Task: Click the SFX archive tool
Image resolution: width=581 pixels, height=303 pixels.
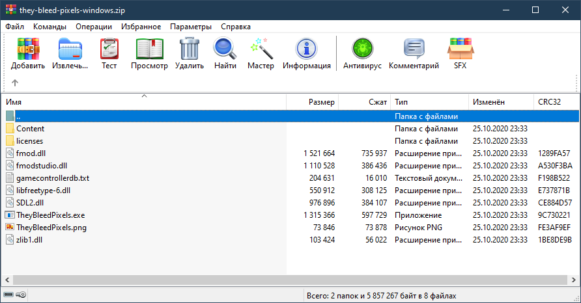Action: tap(461, 49)
